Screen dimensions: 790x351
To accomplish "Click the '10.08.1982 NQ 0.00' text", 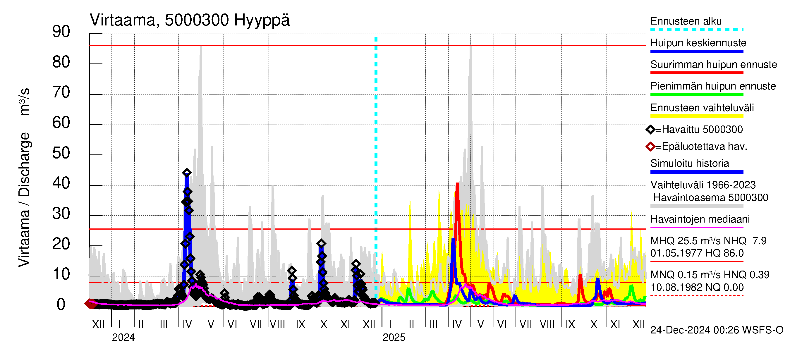I will click(697, 288).
